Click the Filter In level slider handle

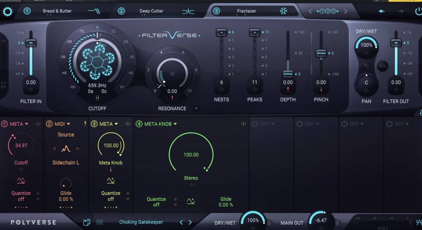coord(30,43)
